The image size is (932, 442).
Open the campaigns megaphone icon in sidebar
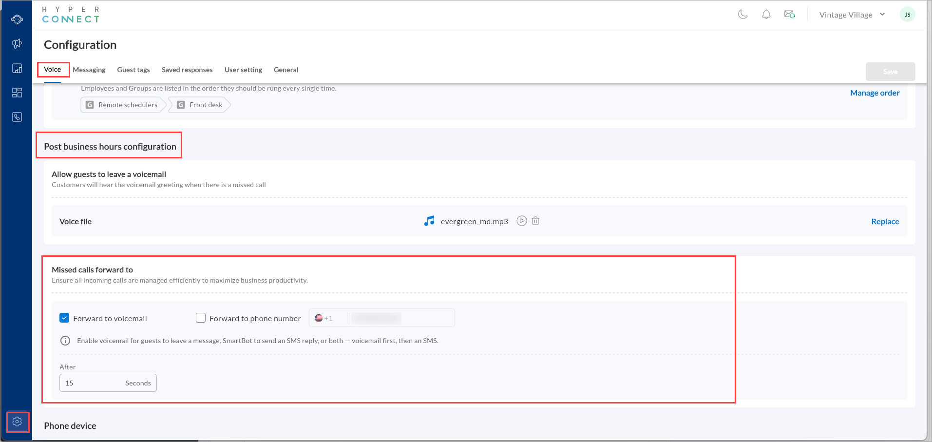tap(17, 44)
